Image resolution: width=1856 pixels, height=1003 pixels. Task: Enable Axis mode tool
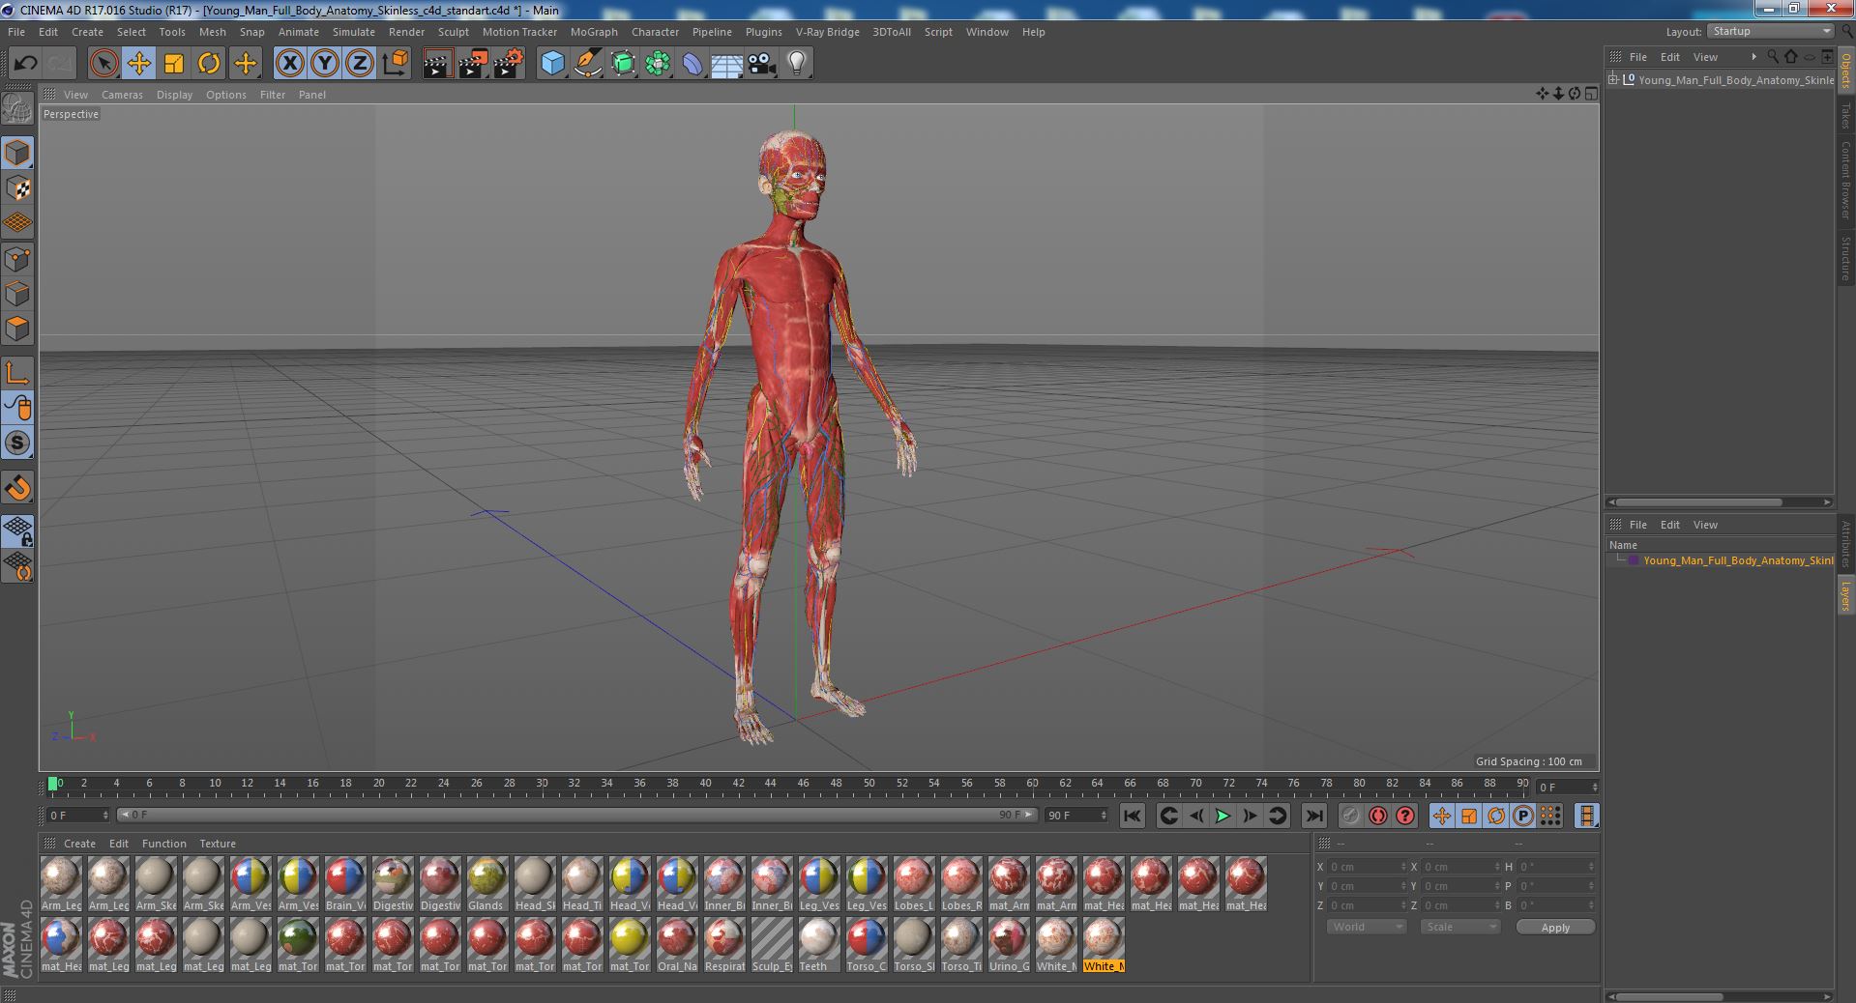tap(17, 373)
